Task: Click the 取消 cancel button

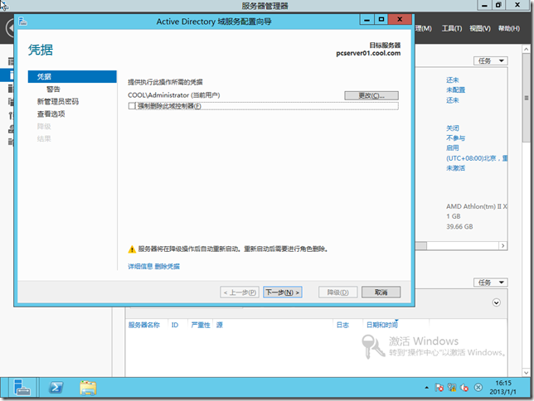Action: [381, 292]
